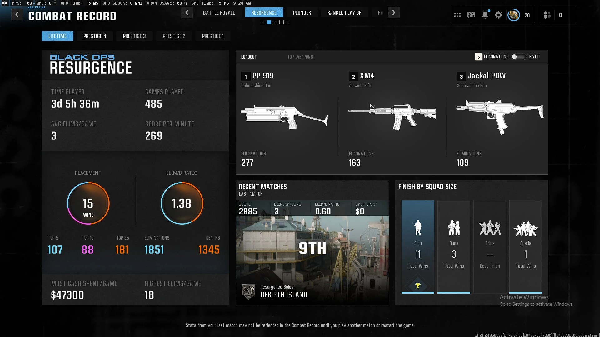Click the player profile emblem
This screenshot has height=337, width=600.
click(x=513, y=15)
